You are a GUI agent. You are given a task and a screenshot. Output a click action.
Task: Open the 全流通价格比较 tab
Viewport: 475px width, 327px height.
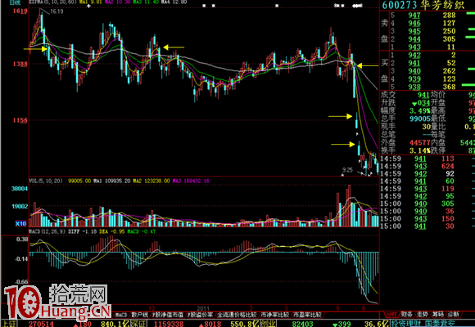coord(237,316)
